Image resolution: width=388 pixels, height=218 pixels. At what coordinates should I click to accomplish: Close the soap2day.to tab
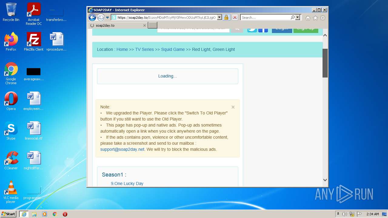click(x=145, y=25)
